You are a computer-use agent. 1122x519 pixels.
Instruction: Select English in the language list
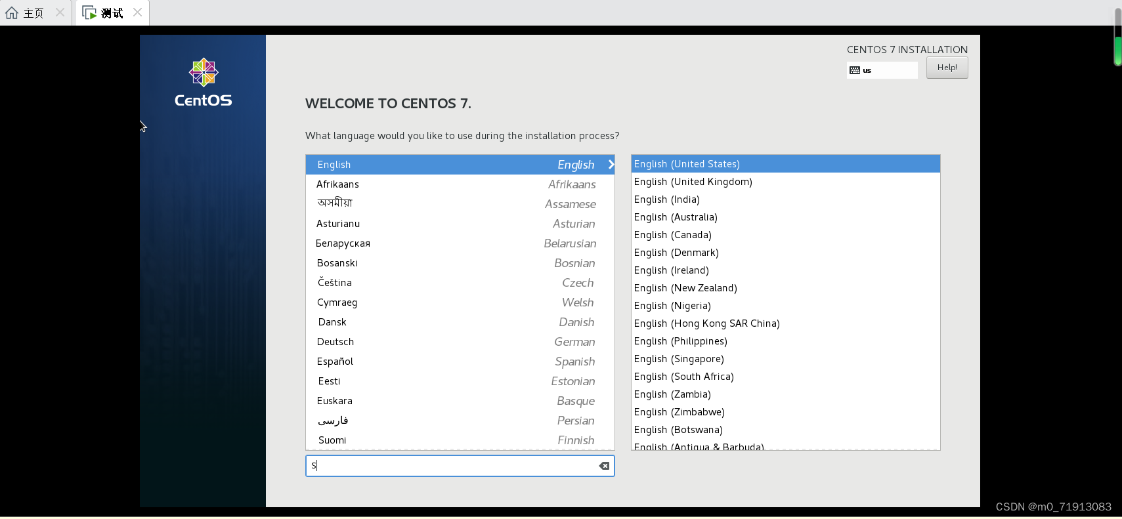point(460,165)
